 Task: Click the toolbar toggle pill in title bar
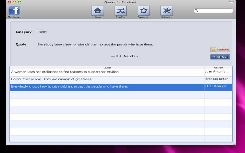pos(231,2)
